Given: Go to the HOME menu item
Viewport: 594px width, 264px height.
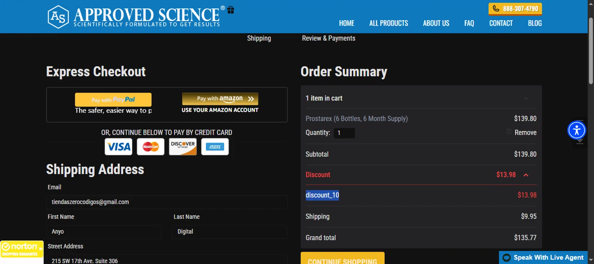Looking at the screenshot, I should [346, 23].
